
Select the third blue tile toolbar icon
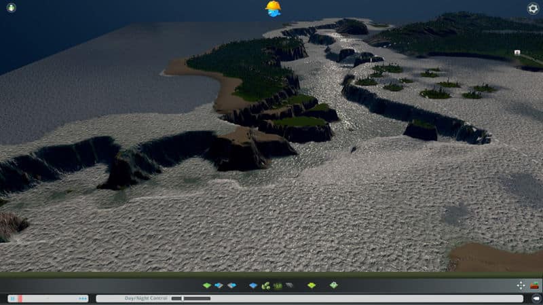pyautogui.click(x=231, y=286)
